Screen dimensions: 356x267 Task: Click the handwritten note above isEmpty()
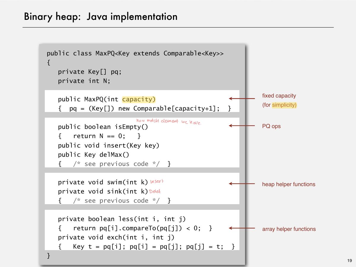tap(169, 121)
